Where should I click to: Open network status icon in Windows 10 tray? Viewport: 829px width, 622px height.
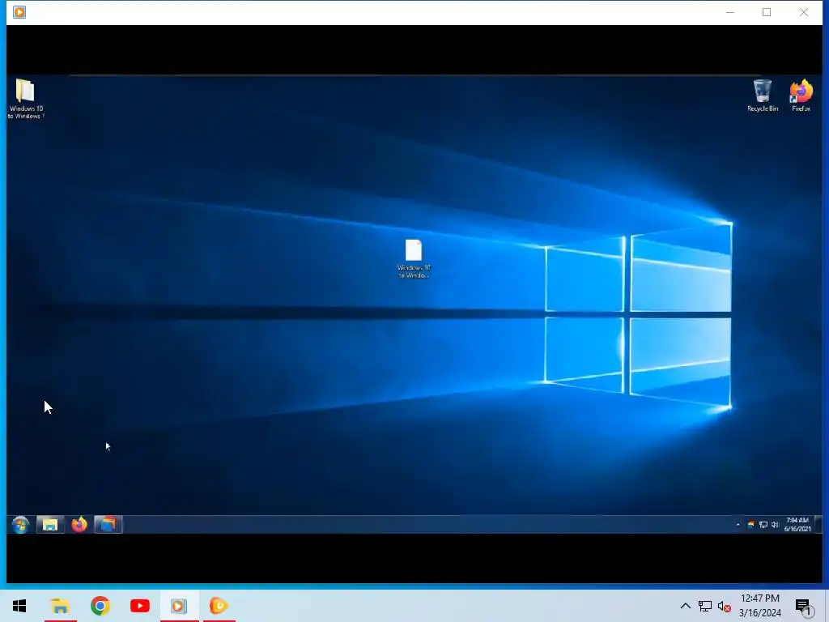tap(705, 606)
